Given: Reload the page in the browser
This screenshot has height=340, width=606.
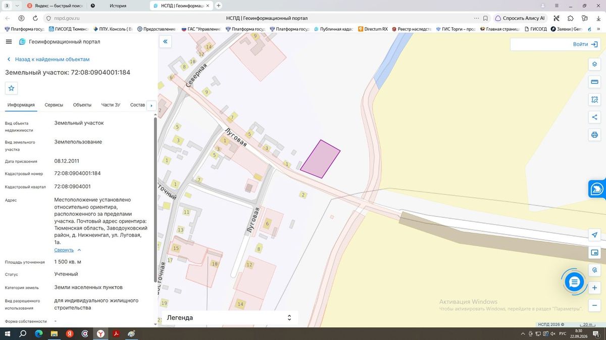Looking at the screenshot, I should (35, 18).
